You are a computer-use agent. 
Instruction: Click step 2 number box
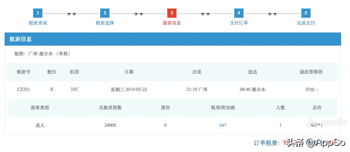tap(105, 13)
